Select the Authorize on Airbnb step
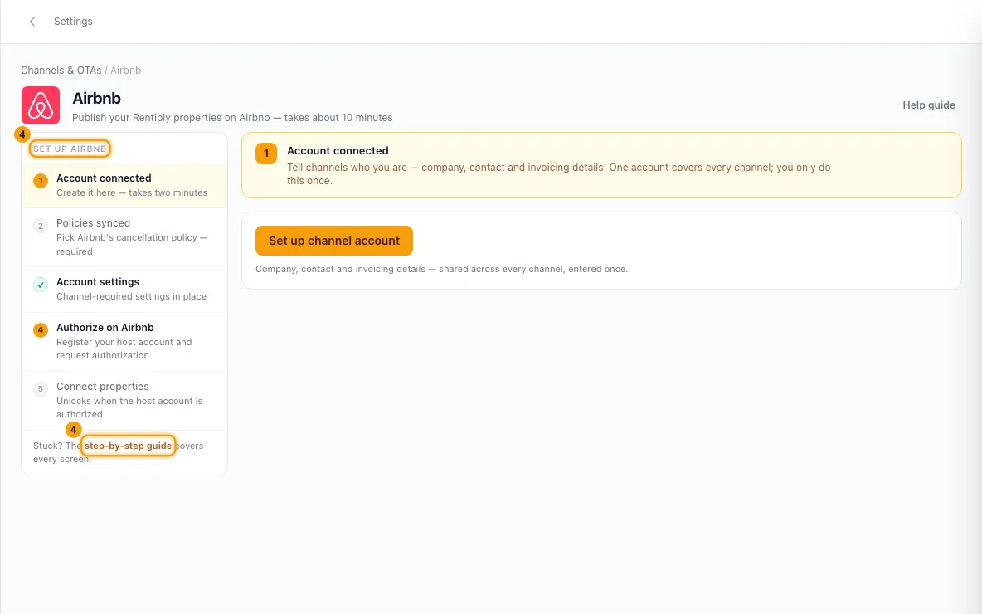The image size is (982, 614). point(124,341)
